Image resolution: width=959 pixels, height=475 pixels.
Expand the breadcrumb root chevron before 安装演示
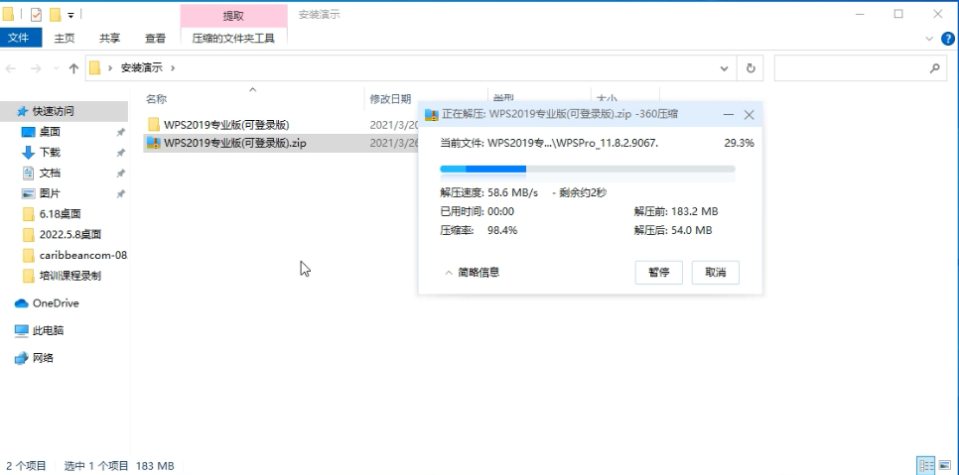point(110,68)
